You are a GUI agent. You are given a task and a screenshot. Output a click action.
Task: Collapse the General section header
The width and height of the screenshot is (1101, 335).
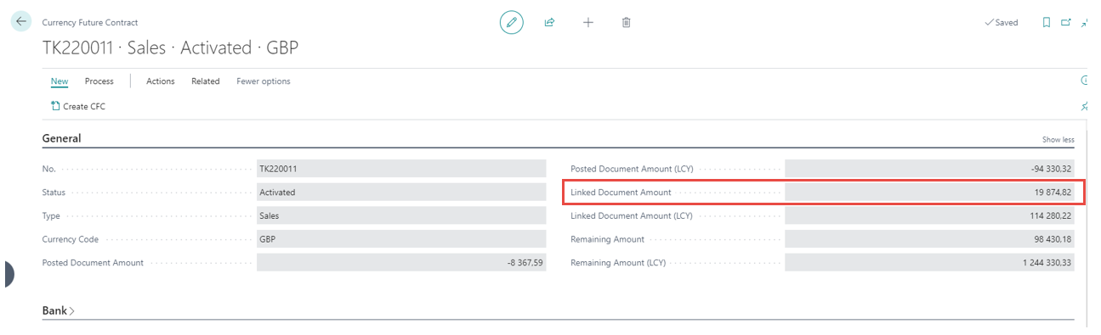click(x=62, y=138)
